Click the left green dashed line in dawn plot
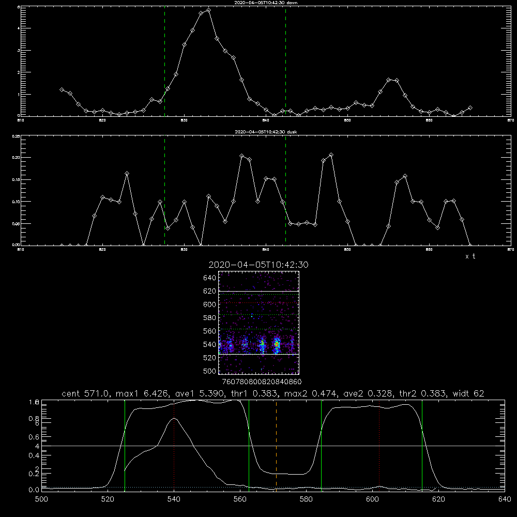This screenshot has height=517, width=517. point(164,61)
